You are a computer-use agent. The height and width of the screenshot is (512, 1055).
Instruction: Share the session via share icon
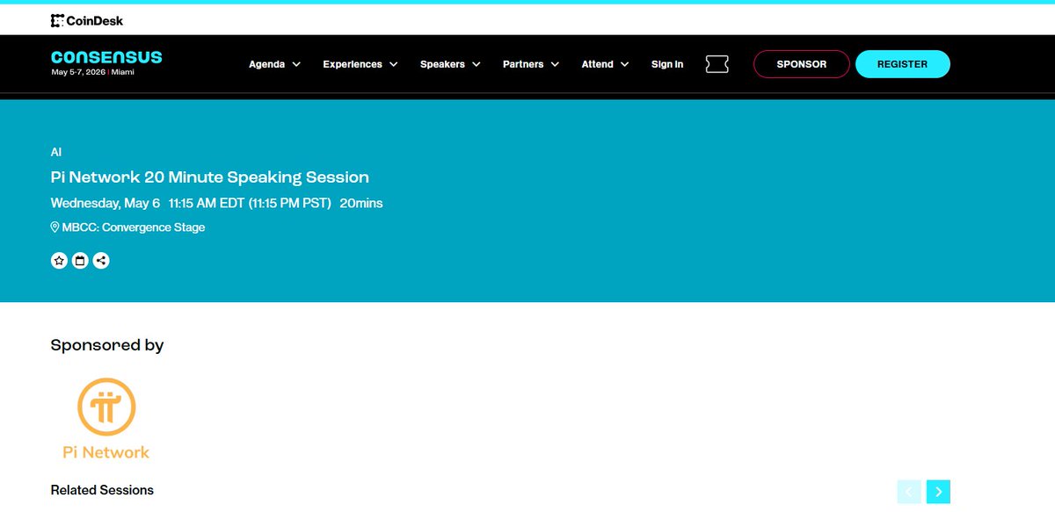coord(101,260)
